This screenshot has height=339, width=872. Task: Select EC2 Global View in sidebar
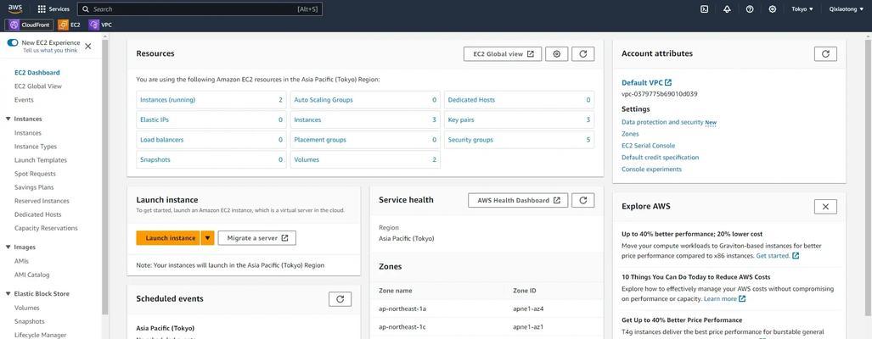38,86
